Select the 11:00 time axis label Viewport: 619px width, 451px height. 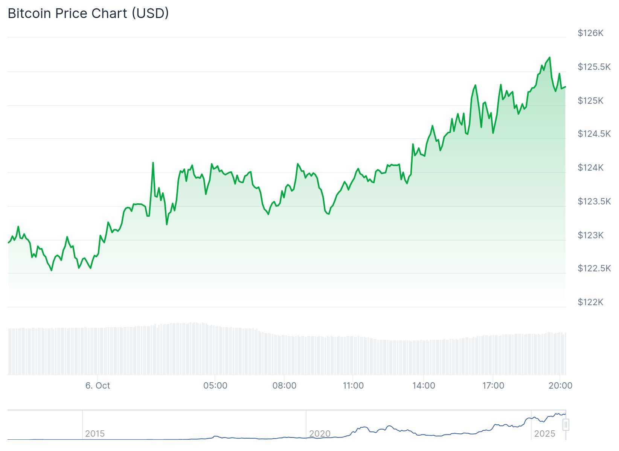coord(353,386)
